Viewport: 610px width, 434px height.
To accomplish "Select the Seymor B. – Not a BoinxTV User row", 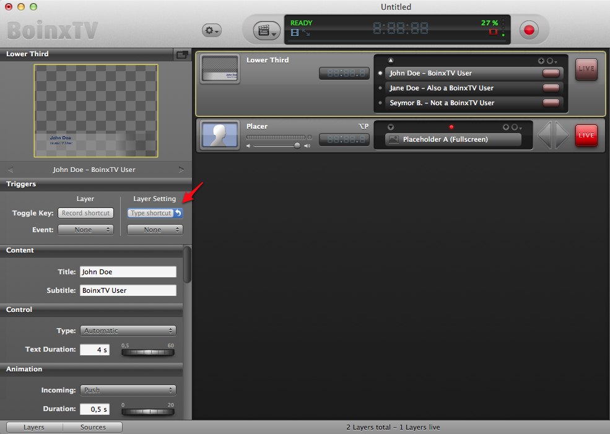I will 473,103.
